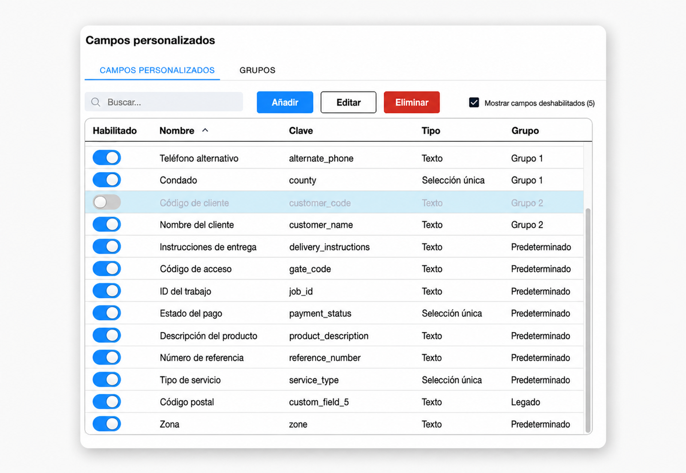The width and height of the screenshot is (686, 473).
Task: Switch to the Grupos tab
Action: (257, 70)
